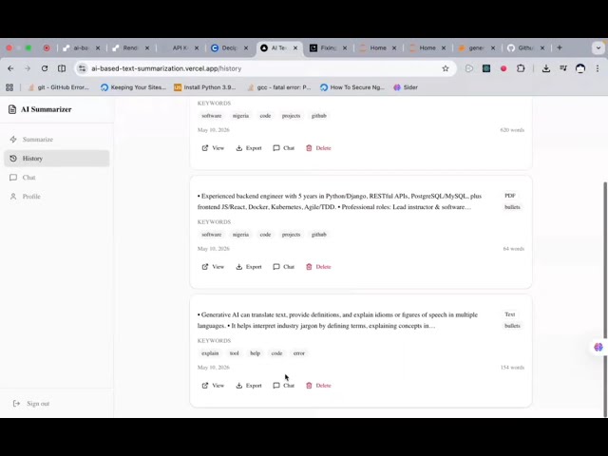Delete the 620 words summary
Viewport: 608px width, 456px height.
[x=318, y=148]
